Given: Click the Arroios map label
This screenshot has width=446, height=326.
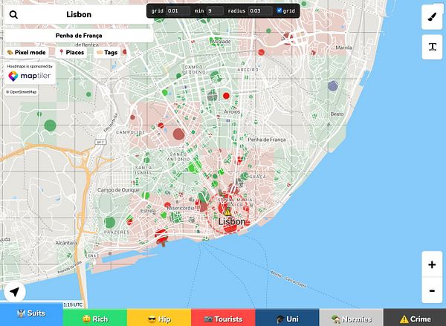Looking at the screenshot, I should click(232, 111).
